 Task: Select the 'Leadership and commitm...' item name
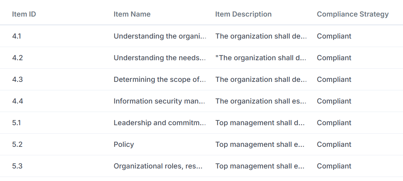click(x=160, y=123)
